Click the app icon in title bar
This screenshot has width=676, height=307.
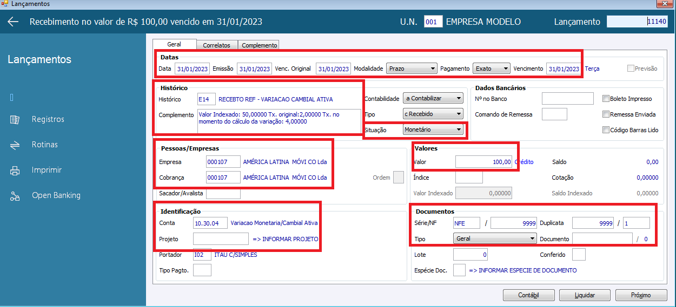pos(5,4)
